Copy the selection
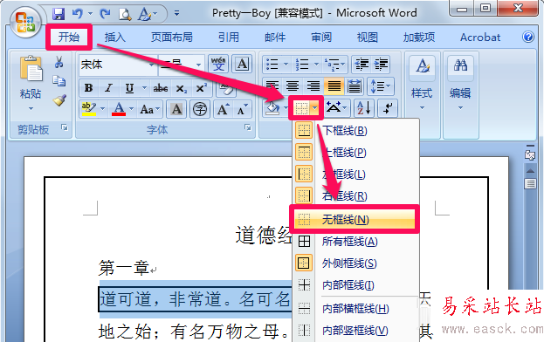The height and width of the screenshot is (342, 544). click(59, 81)
